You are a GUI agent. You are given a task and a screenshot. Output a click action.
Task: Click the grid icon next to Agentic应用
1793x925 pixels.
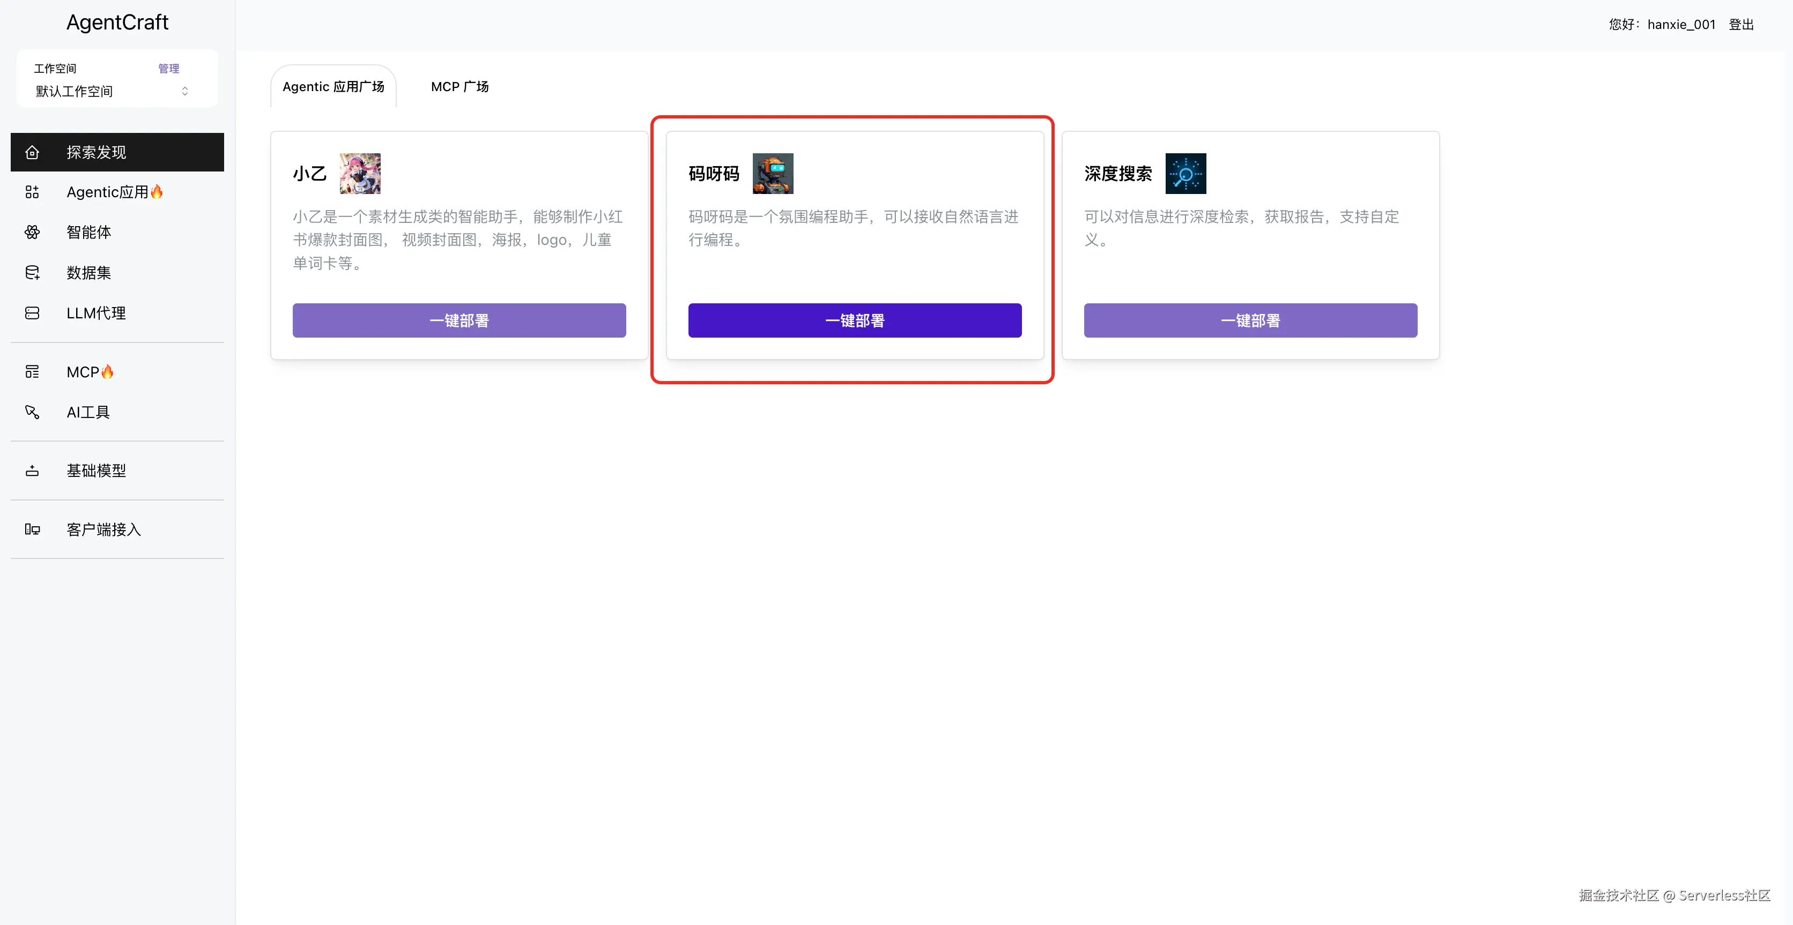click(32, 192)
